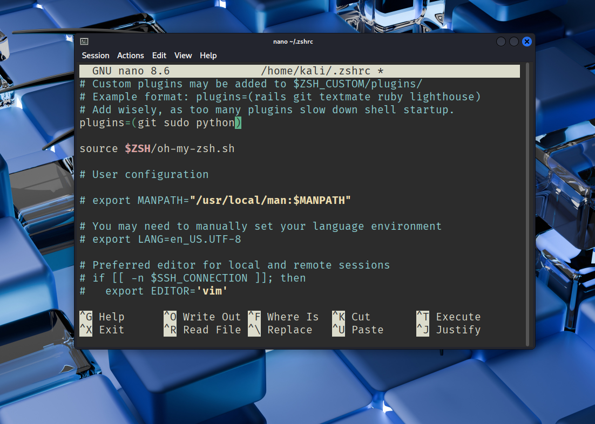Open the Session menu

(x=96, y=56)
